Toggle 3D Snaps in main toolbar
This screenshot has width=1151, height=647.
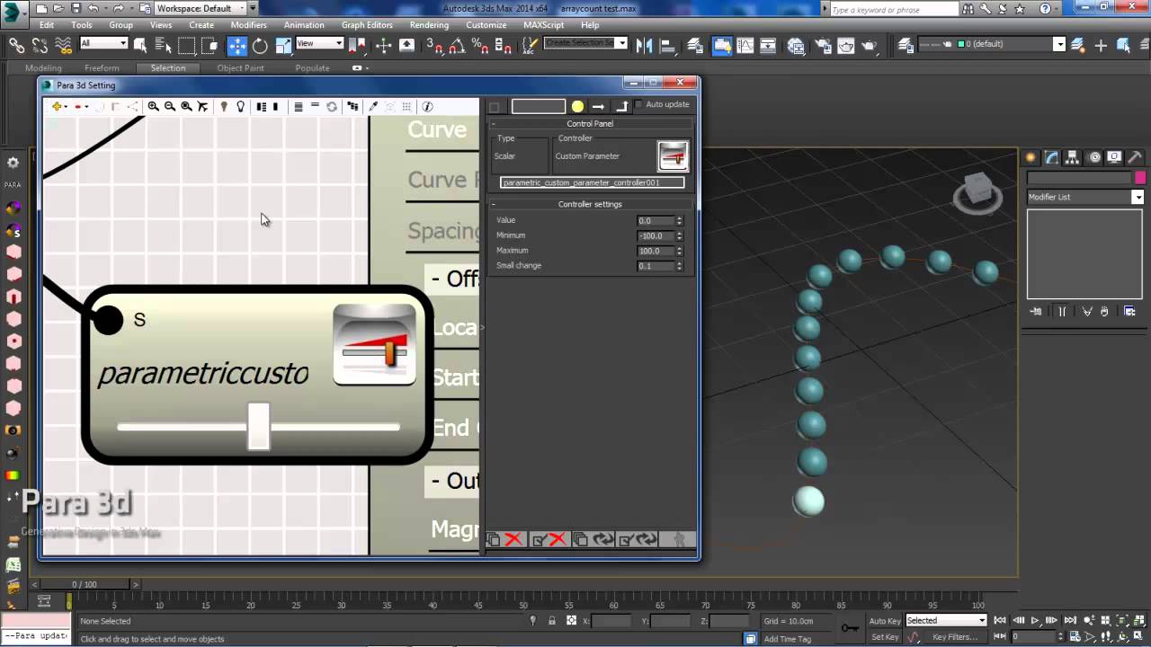pyautogui.click(x=433, y=45)
